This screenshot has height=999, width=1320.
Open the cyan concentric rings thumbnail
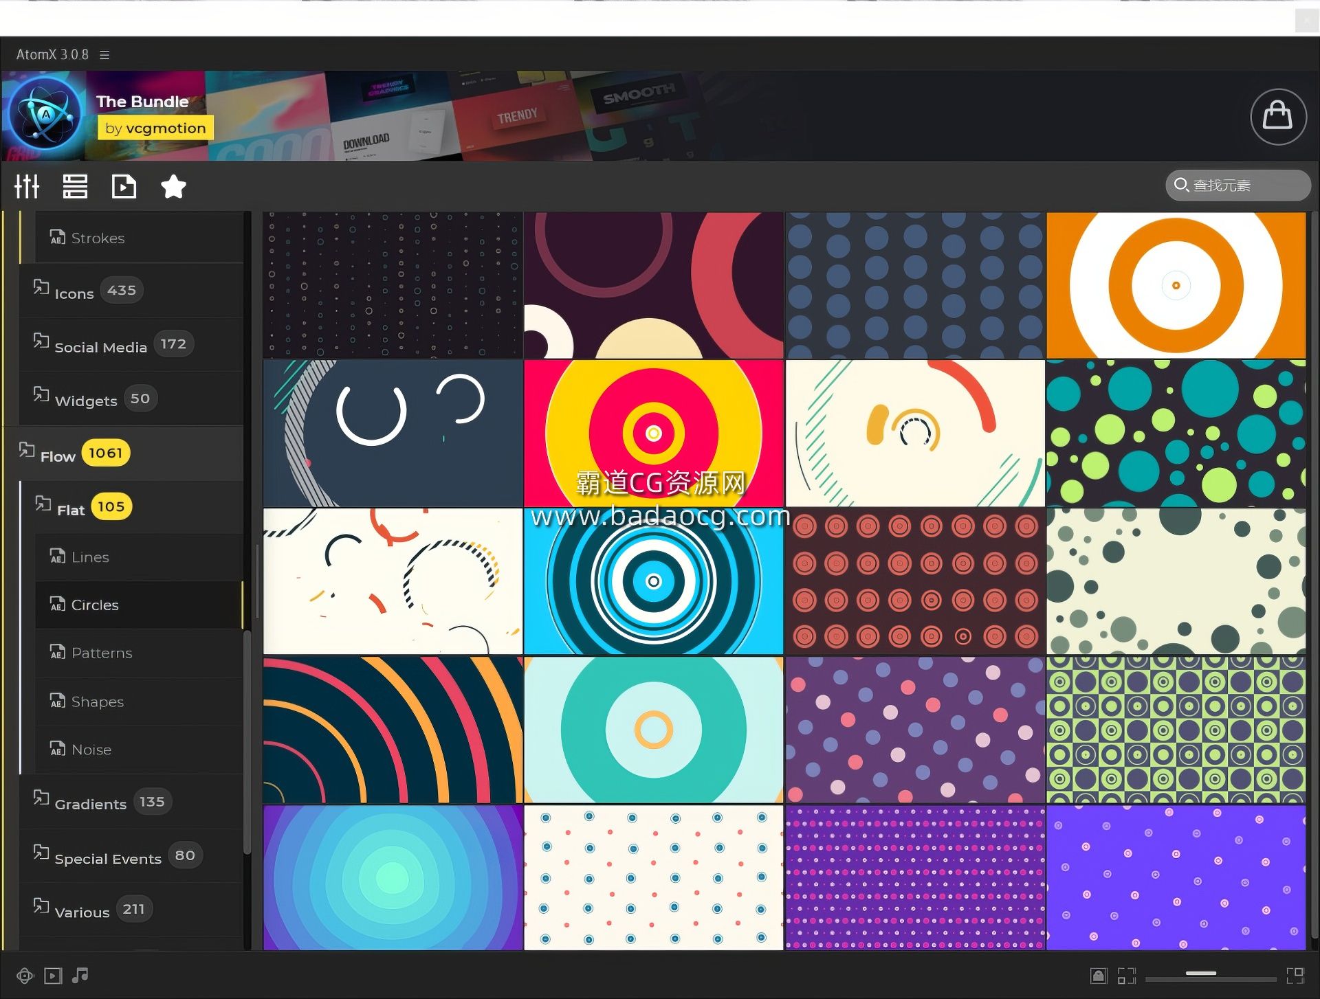[x=653, y=581]
